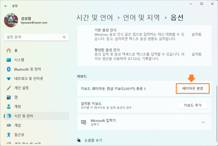Open the 도움말 보기 link

point(93,140)
